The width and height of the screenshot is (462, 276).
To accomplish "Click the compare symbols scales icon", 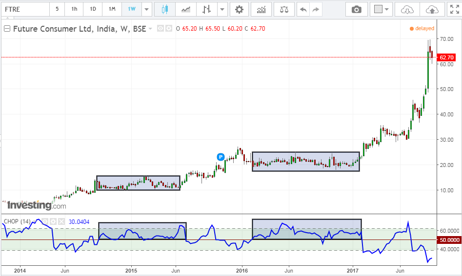I will [x=284, y=9].
